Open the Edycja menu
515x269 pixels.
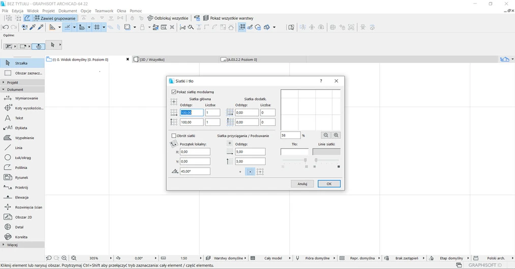[x=17, y=11]
